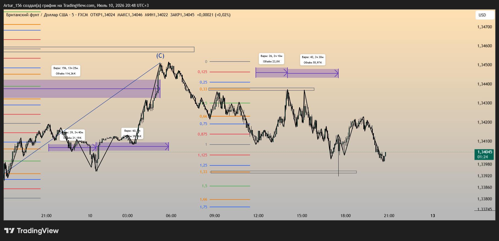Image resolution: width=499 pixels, height=241 pixels.
Task: Select the close value ЗАКР1,34045
Action: [182, 15]
